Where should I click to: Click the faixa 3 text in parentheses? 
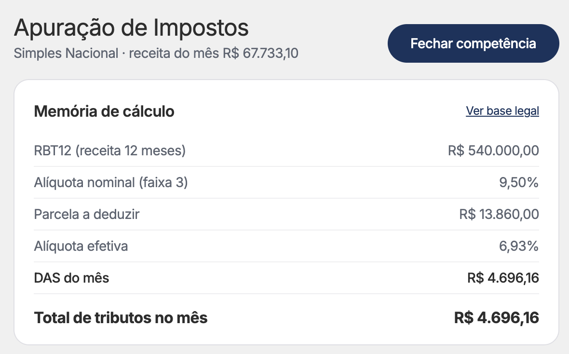pyautogui.click(x=163, y=182)
